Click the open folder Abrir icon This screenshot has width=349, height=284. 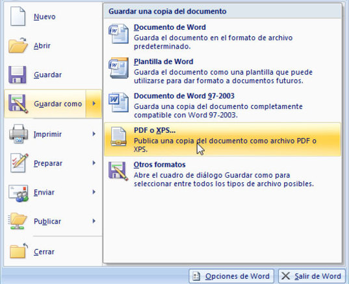pyautogui.click(x=18, y=45)
